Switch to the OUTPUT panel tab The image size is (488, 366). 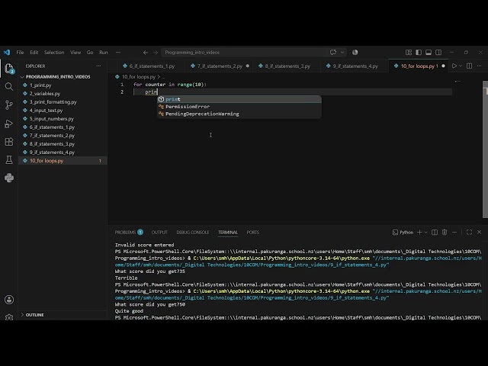pyautogui.click(x=159, y=232)
